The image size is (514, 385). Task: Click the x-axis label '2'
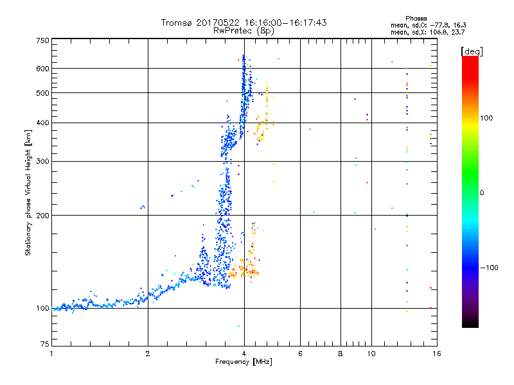pos(148,354)
